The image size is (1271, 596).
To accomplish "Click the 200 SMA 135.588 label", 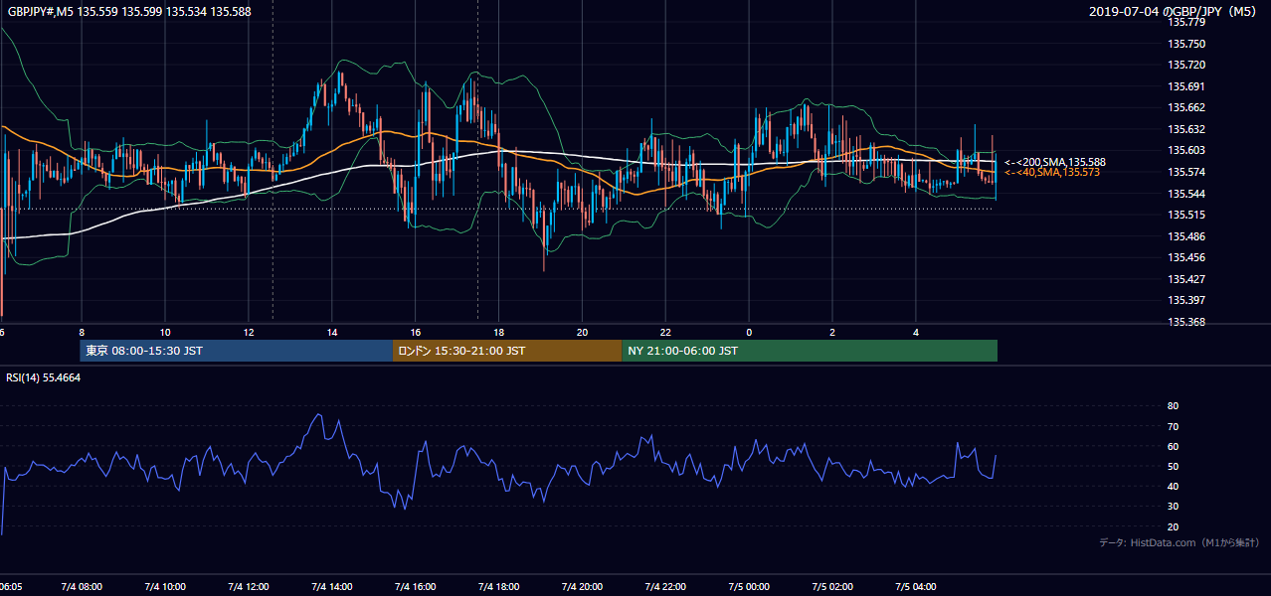I will pyautogui.click(x=1055, y=162).
